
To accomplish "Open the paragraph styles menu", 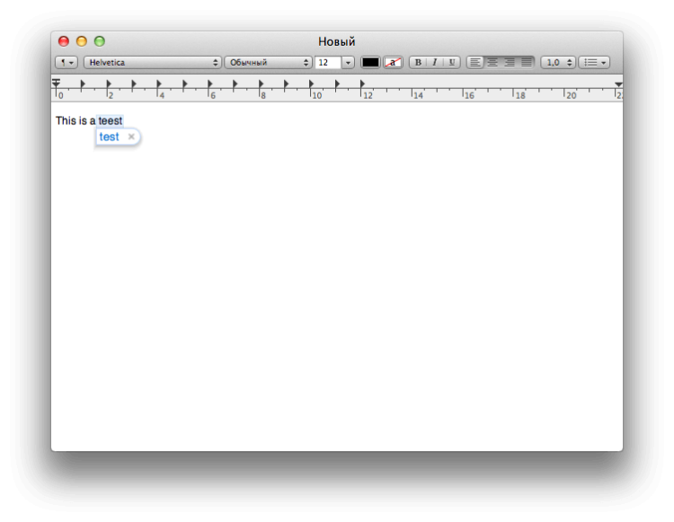I will point(67,63).
